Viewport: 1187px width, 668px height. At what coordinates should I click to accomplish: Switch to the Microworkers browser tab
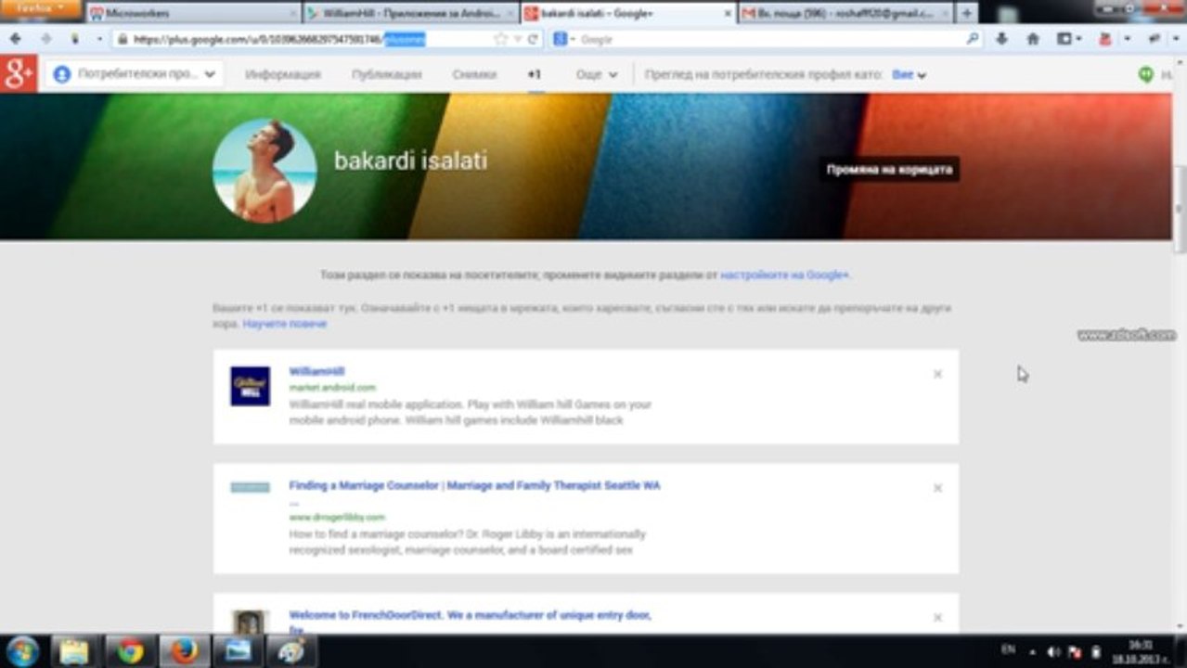click(x=192, y=13)
